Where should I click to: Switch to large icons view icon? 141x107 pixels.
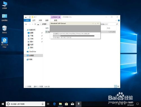[118, 86]
